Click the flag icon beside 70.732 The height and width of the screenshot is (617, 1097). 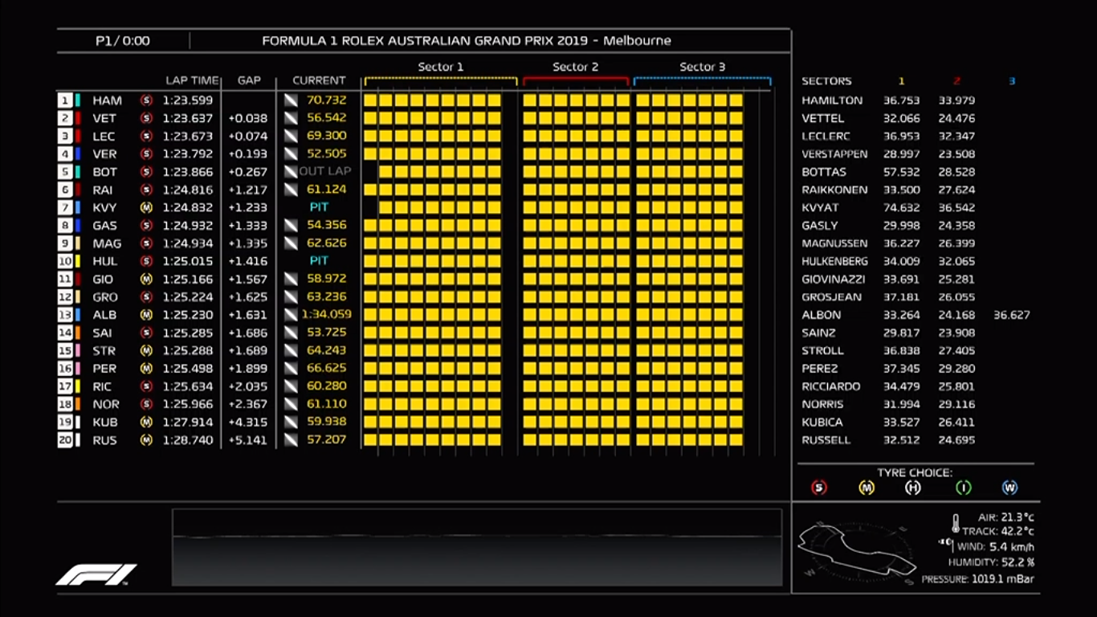[x=291, y=100]
